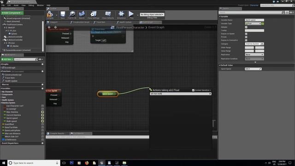
Task: Open view options eye dropdown in My Blueprint
Action: click(41, 59)
